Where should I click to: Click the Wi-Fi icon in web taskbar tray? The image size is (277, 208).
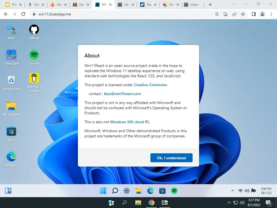coord(240,190)
